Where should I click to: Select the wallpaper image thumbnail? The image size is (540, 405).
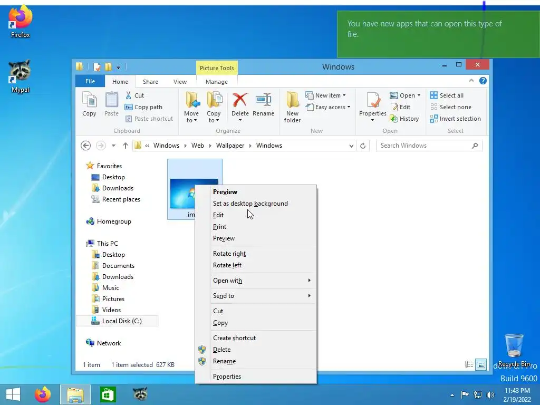[x=182, y=194]
